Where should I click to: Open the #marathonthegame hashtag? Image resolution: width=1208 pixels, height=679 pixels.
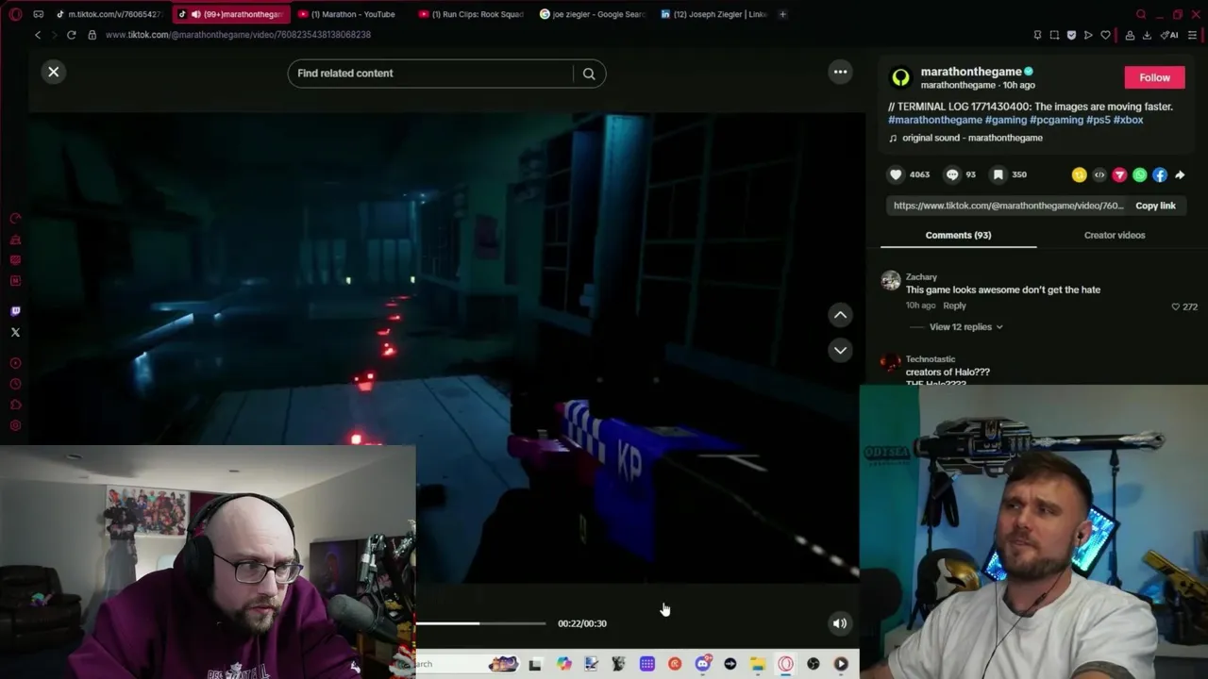935,120
